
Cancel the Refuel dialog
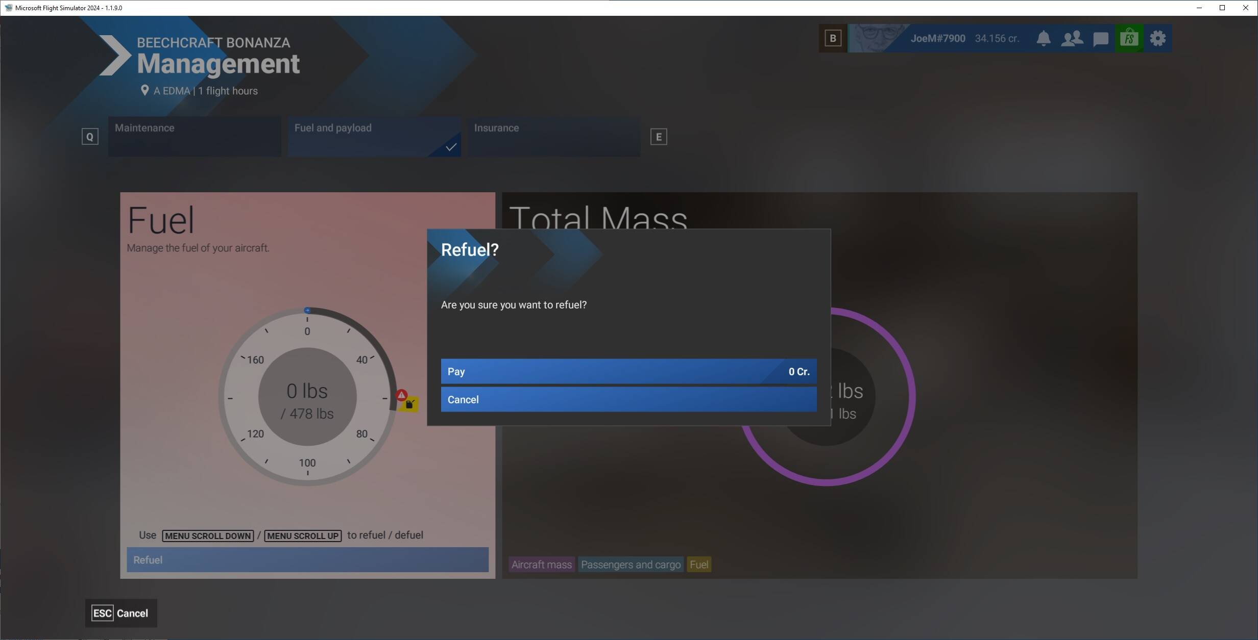pyautogui.click(x=628, y=399)
